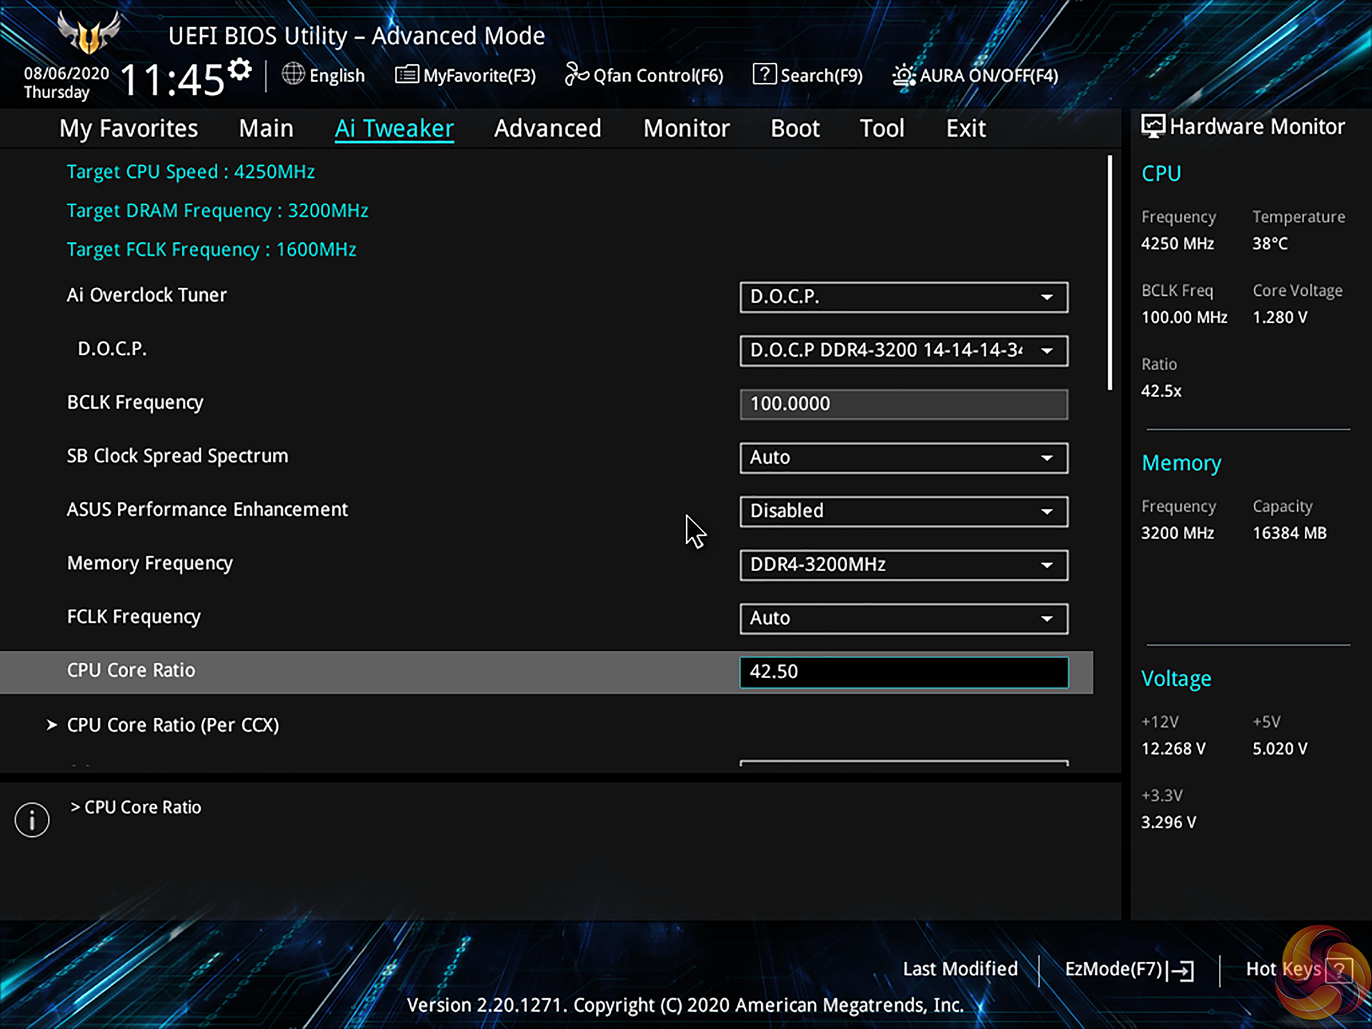The width and height of the screenshot is (1372, 1029).
Task: Click the Hot Keys question icon
Action: click(1338, 970)
